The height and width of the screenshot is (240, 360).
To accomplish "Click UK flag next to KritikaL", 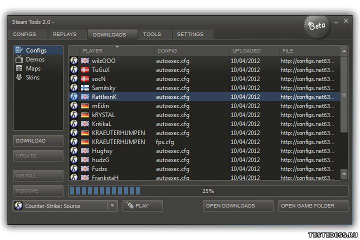I will 85,124.
